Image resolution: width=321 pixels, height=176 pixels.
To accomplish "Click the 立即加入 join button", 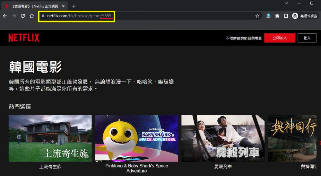I will click(280, 38).
